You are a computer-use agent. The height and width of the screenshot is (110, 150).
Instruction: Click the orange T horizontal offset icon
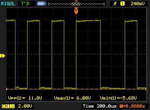(x=122, y=106)
